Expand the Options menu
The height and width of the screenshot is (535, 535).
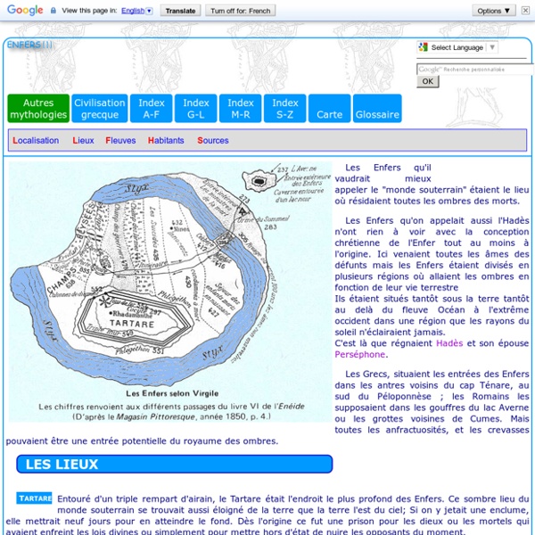point(495,11)
